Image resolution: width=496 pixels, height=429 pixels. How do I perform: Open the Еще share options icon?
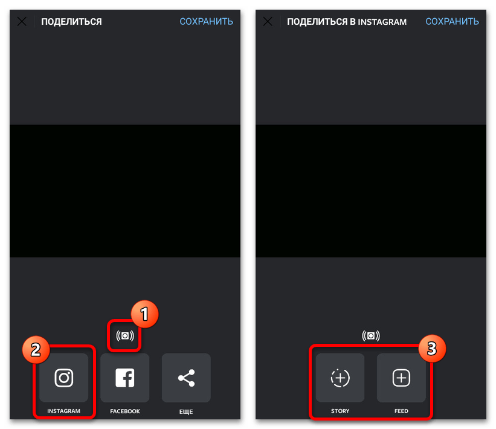click(x=186, y=378)
